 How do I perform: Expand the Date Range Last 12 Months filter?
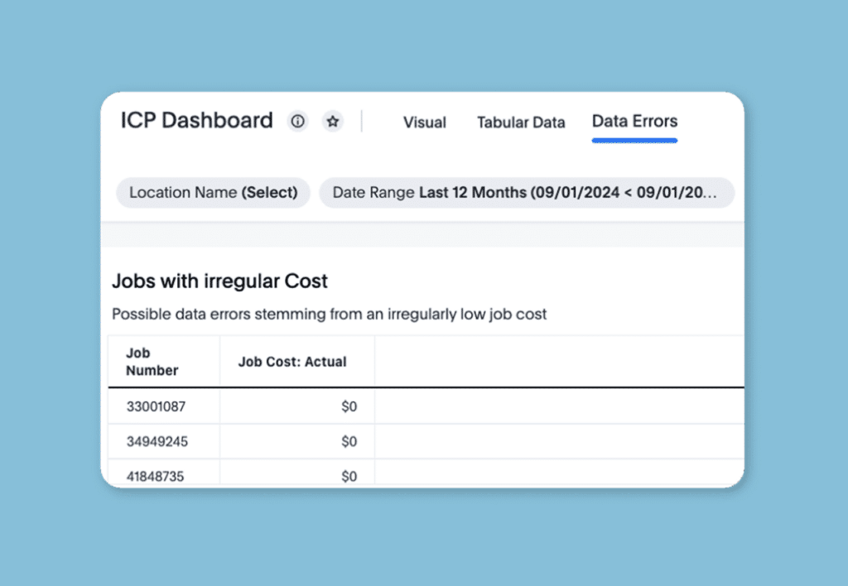point(527,193)
